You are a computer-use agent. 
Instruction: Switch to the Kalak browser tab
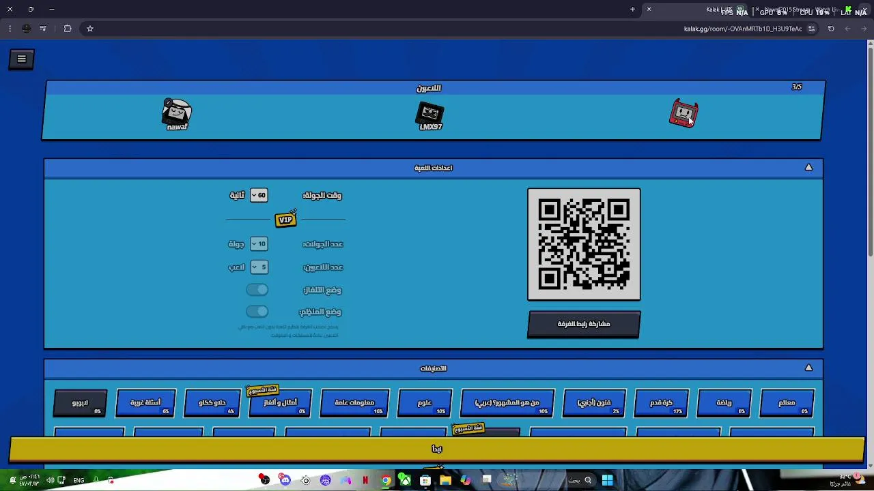coord(696,10)
